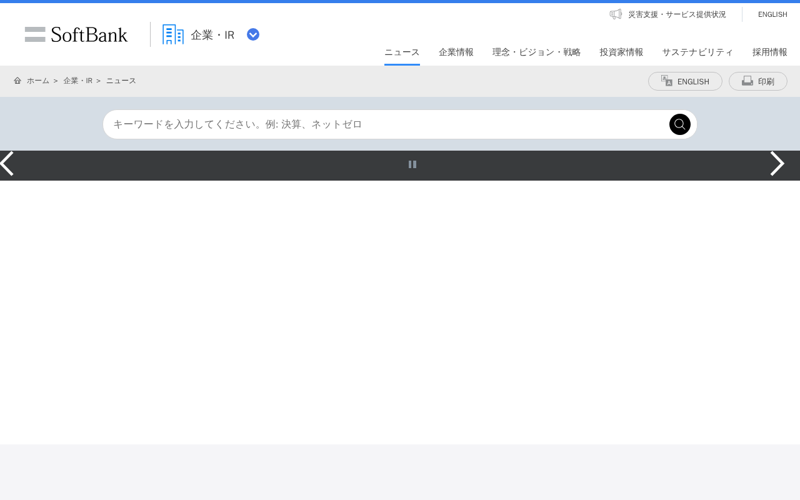
Task: Click the home icon in breadcrumb
Action: tap(17, 81)
